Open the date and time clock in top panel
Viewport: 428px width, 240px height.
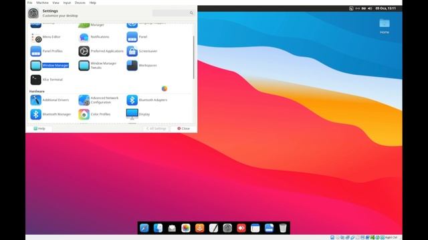385,9
